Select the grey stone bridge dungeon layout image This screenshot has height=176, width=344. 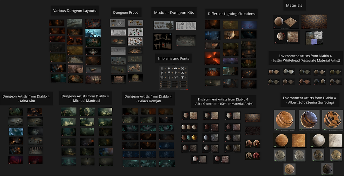click(74, 23)
